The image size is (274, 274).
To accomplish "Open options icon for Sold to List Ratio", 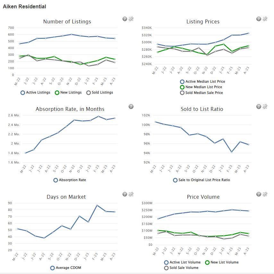I will coord(265,106).
